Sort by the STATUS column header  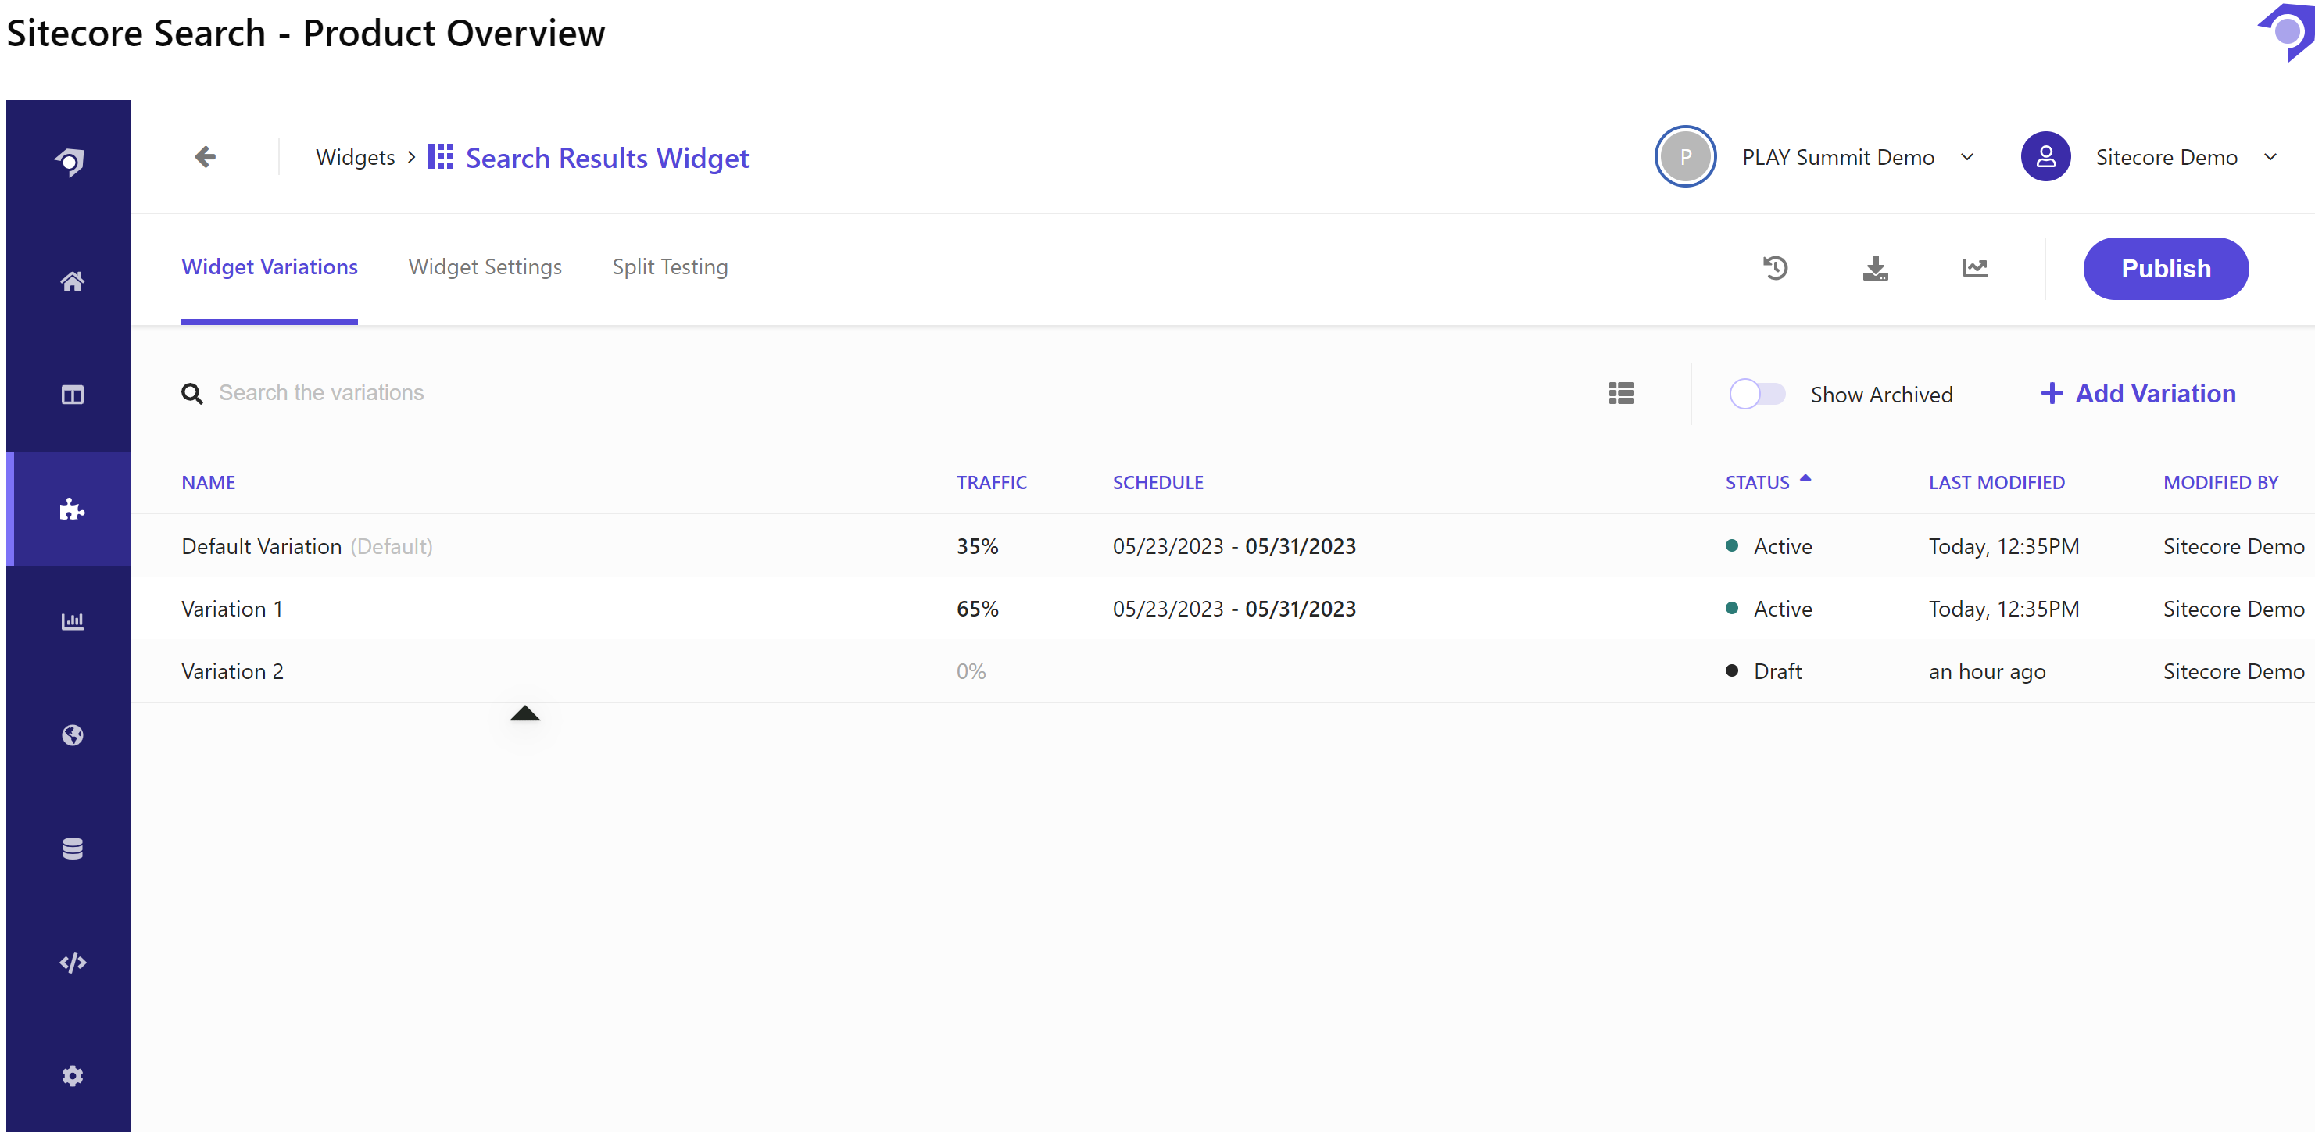[1757, 482]
